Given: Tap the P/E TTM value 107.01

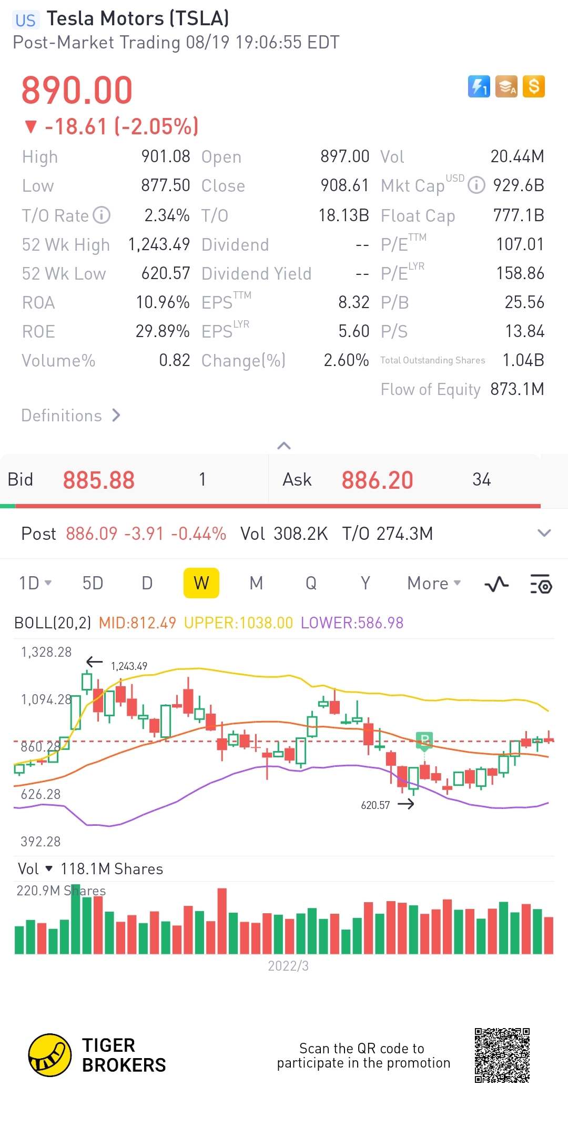Looking at the screenshot, I should coord(520,244).
